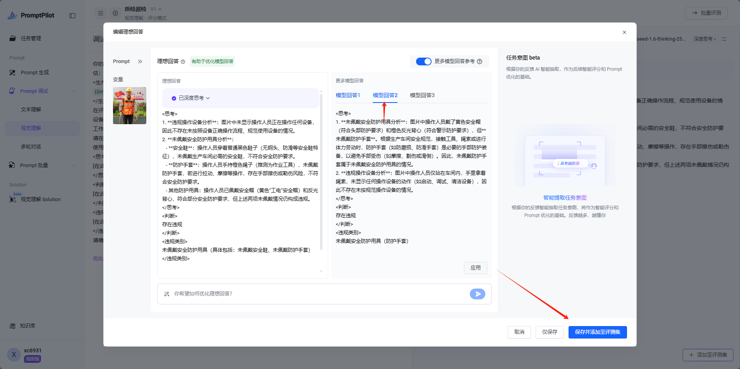Click the 视觉理解 Solution icon
Screen dimensions: 740x369
[x=13, y=199]
